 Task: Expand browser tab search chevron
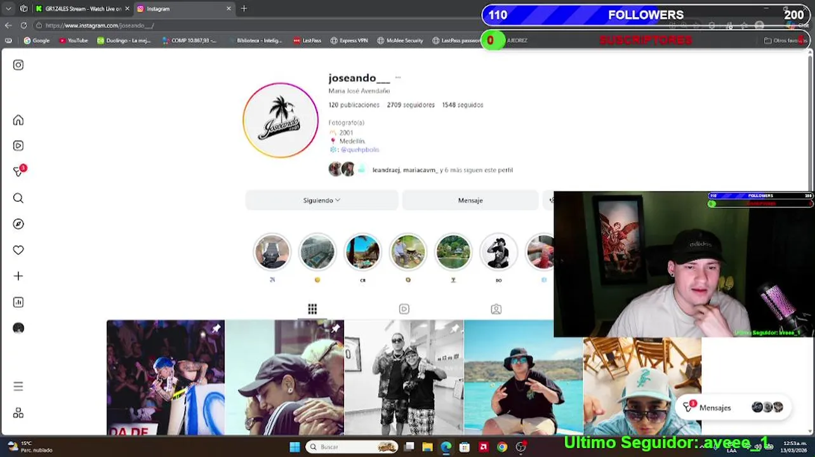[8, 9]
